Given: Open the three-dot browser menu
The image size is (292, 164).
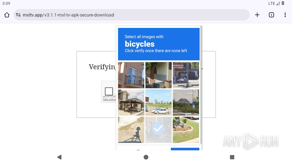Looking at the screenshot, I should pyautogui.click(x=285, y=15).
